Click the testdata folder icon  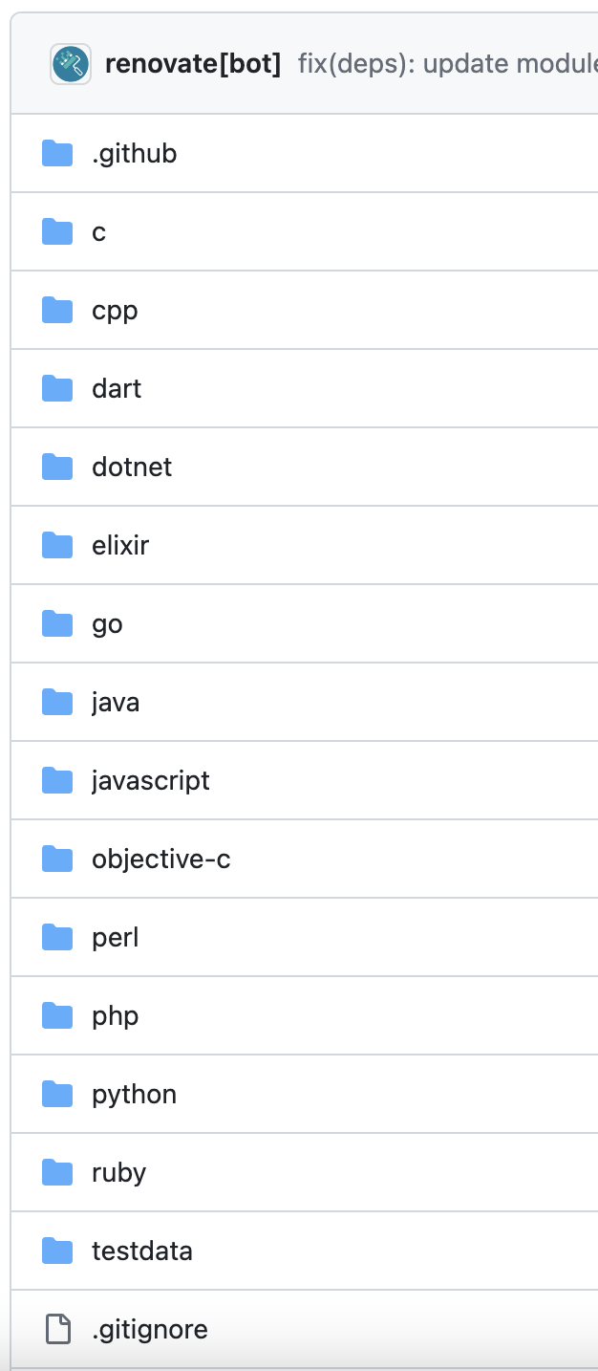coord(57,1251)
